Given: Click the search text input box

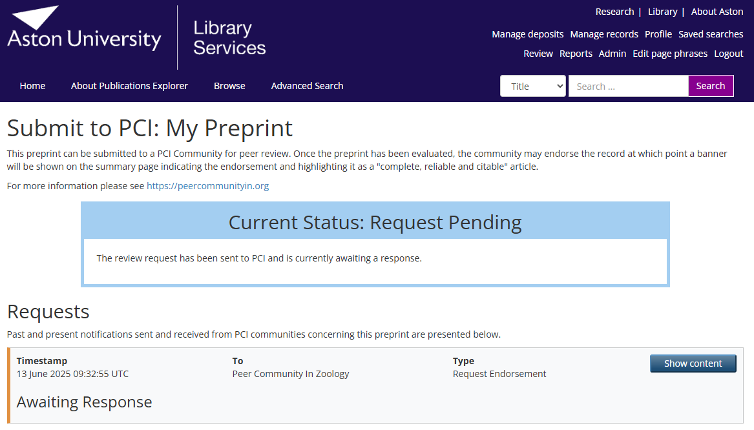Looking at the screenshot, I should click(x=628, y=86).
